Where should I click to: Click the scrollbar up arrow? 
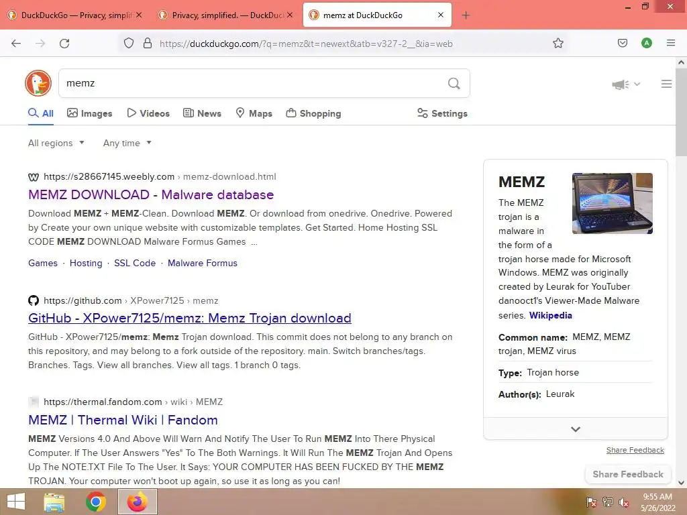pyautogui.click(x=682, y=62)
